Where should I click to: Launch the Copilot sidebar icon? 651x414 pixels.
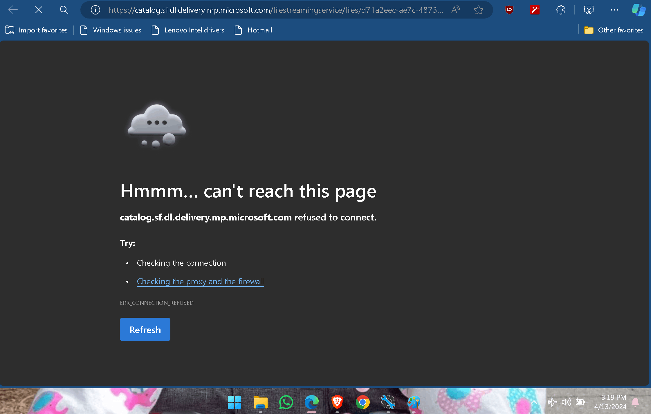click(x=638, y=10)
